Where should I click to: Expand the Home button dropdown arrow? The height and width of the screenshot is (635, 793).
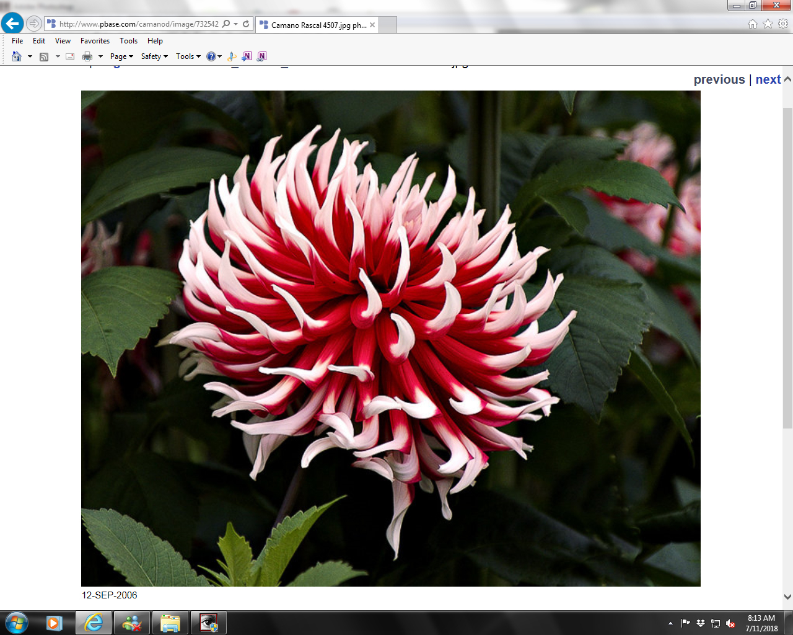coord(30,56)
